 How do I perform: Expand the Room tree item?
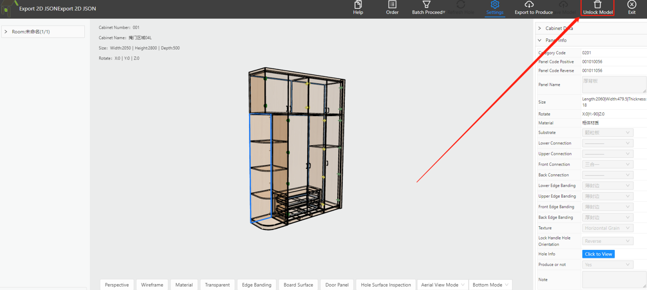point(6,32)
